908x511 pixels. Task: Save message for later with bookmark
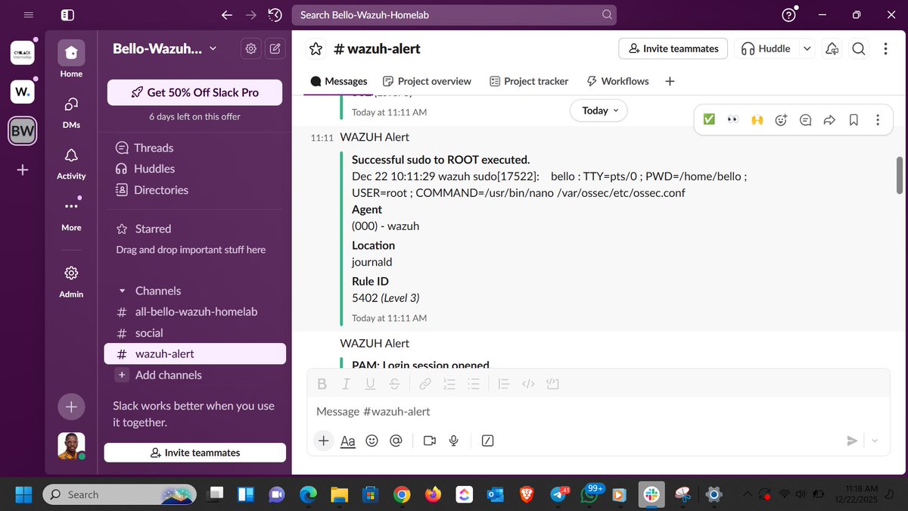[x=854, y=120]
